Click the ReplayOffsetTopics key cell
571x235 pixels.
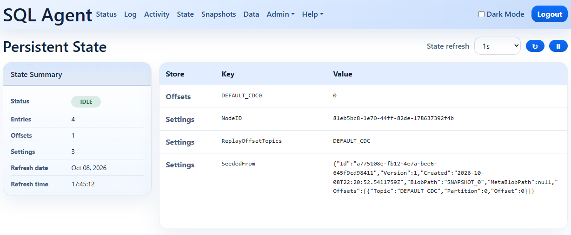(252, 141)
